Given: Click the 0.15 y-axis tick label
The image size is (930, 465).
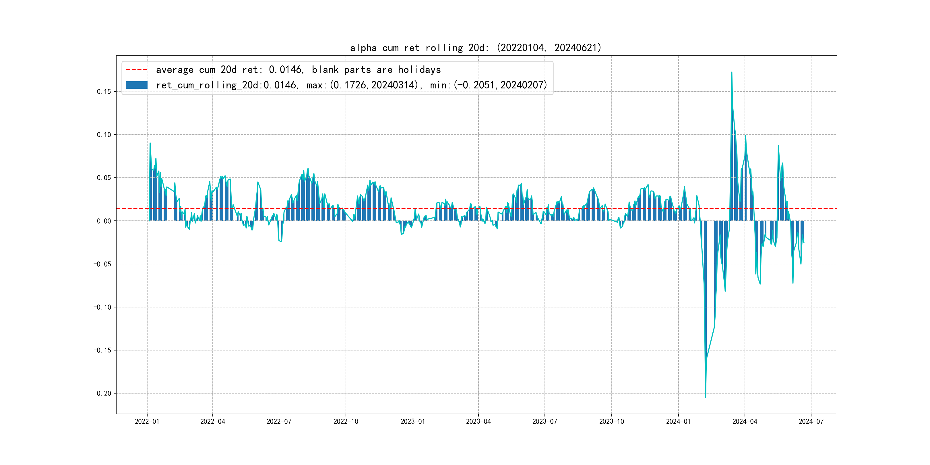Looking at the screenshot, I should tap(104, 92).
